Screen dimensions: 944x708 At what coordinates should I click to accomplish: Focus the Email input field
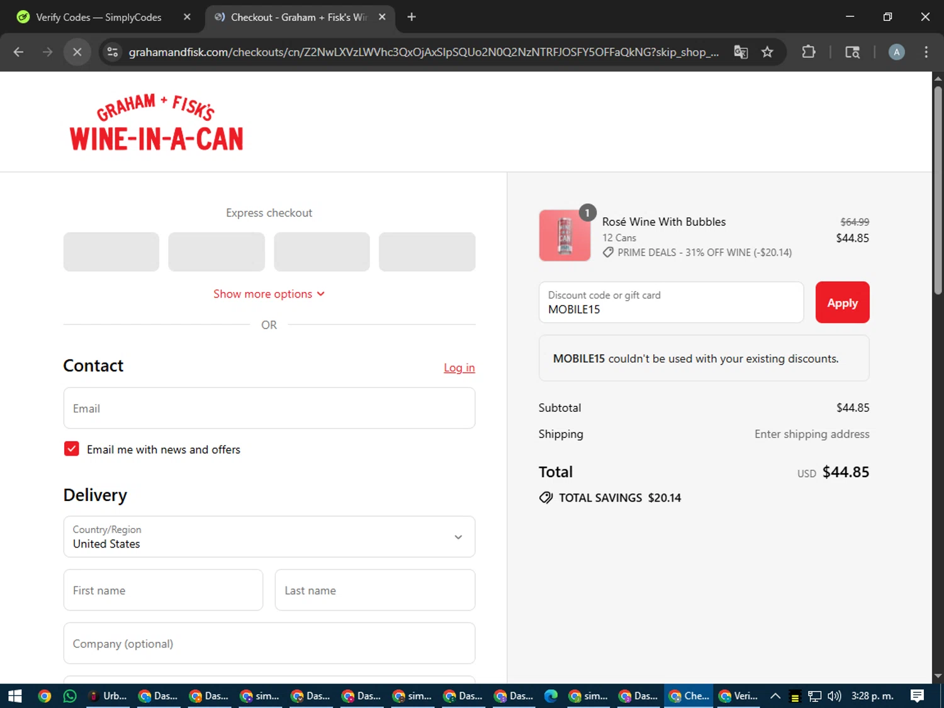(269, 408)
